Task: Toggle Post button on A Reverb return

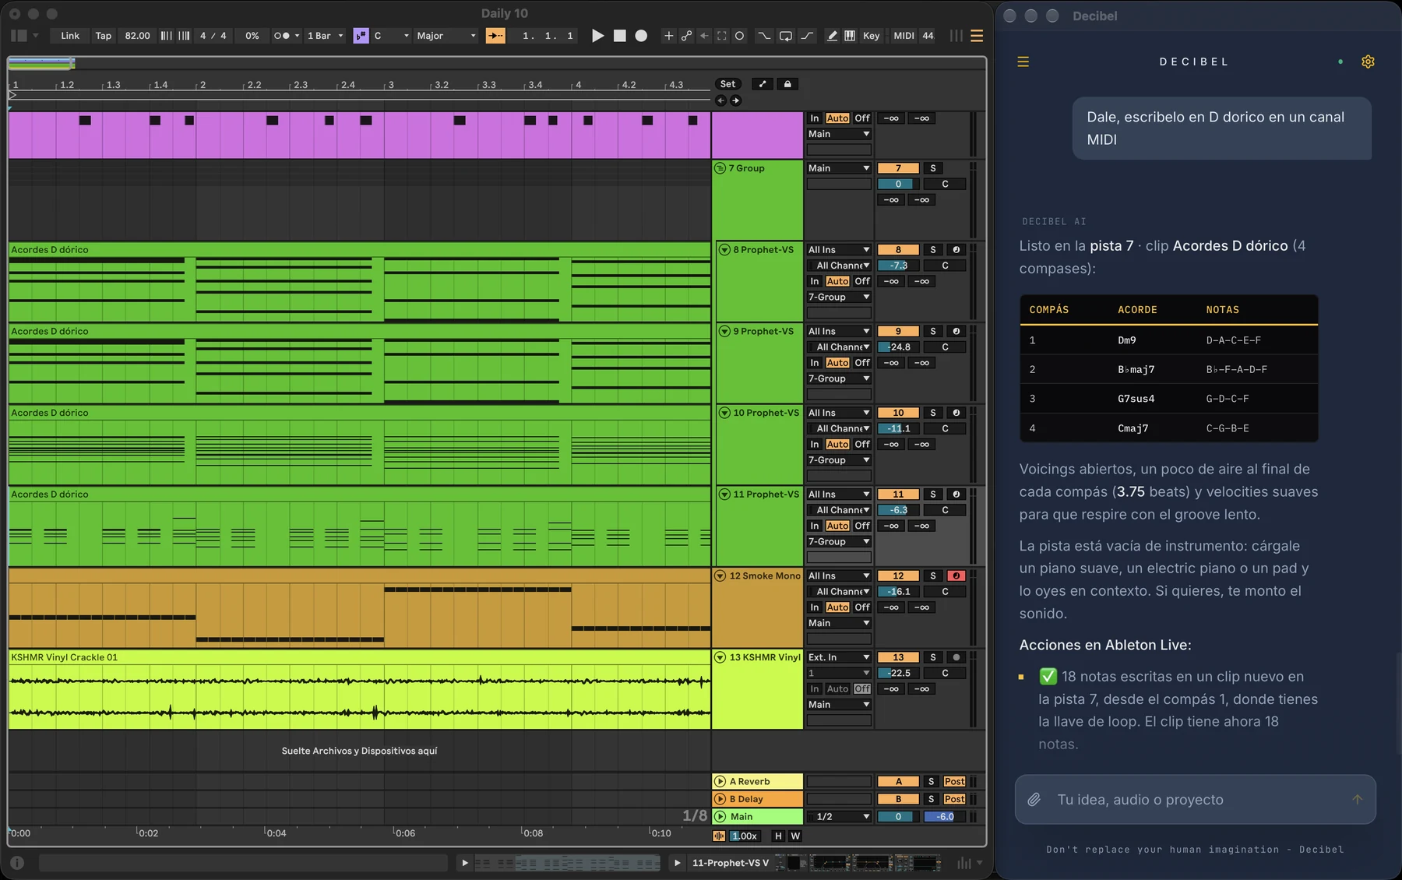Action: [954, 781]
